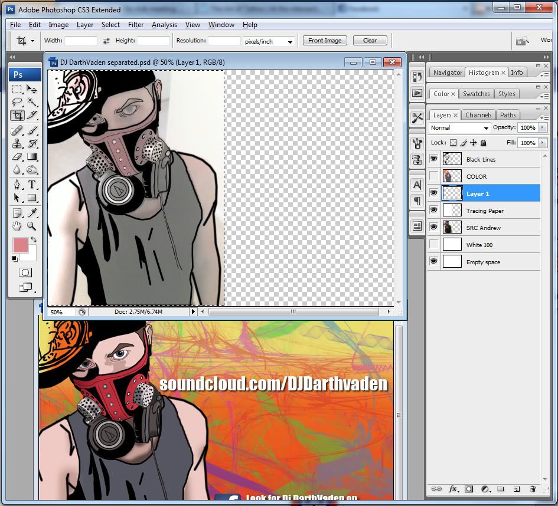This screenshot has height=506, width=558.
Task: Toggle lock transparent pixels
Action: coord(453,143)
